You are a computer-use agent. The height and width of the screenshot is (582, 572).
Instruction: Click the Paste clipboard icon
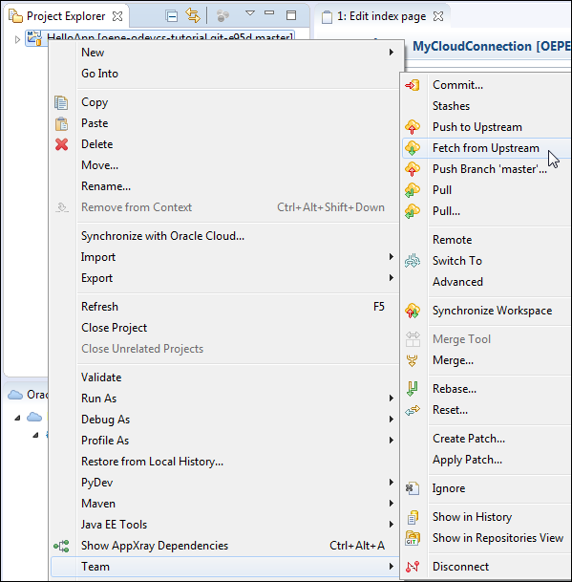click(61, 123)
